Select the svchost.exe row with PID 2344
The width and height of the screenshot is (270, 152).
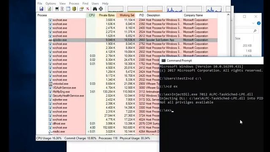tap(127, 20)
